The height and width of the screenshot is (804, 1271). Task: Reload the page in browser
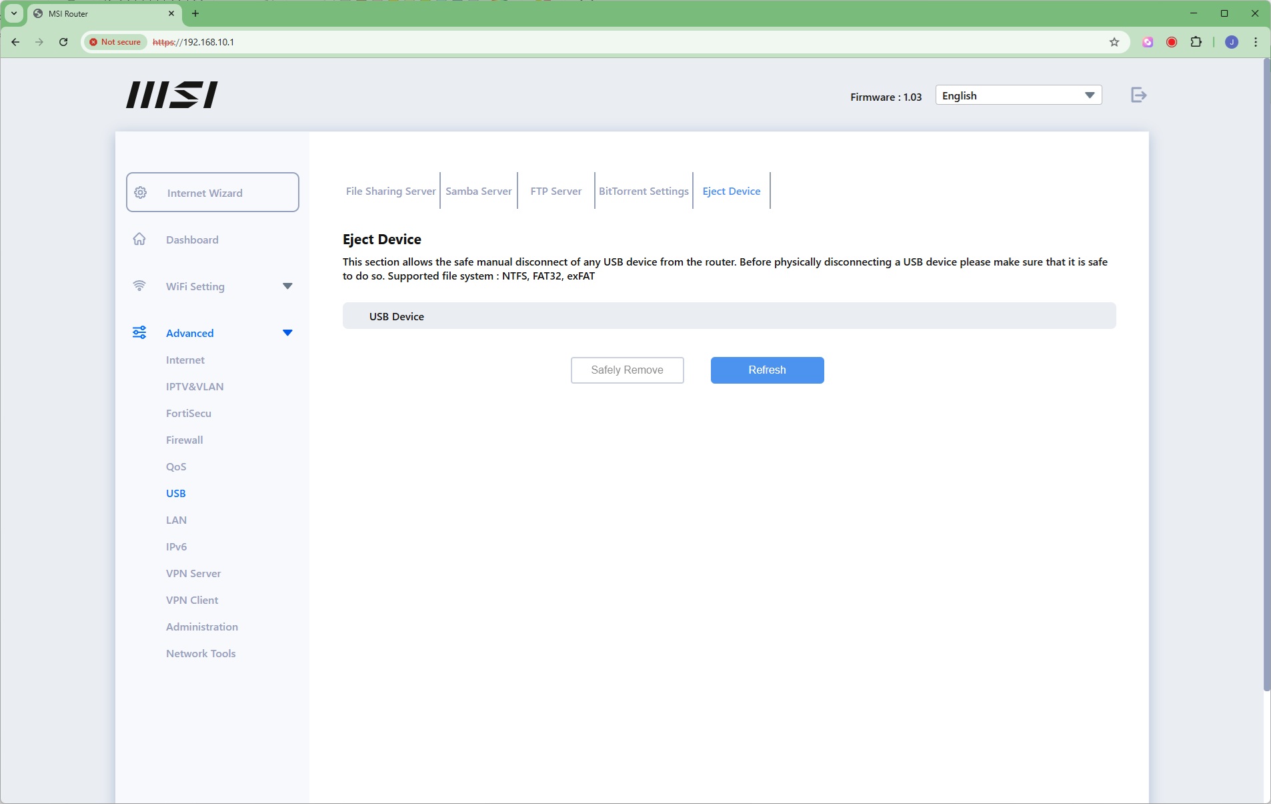(x=63, y=42)
